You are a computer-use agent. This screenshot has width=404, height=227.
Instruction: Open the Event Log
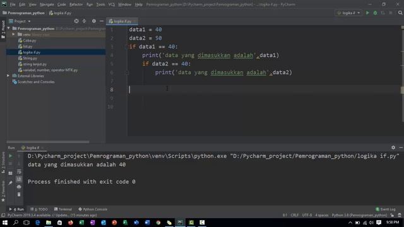tap(386, 209)
